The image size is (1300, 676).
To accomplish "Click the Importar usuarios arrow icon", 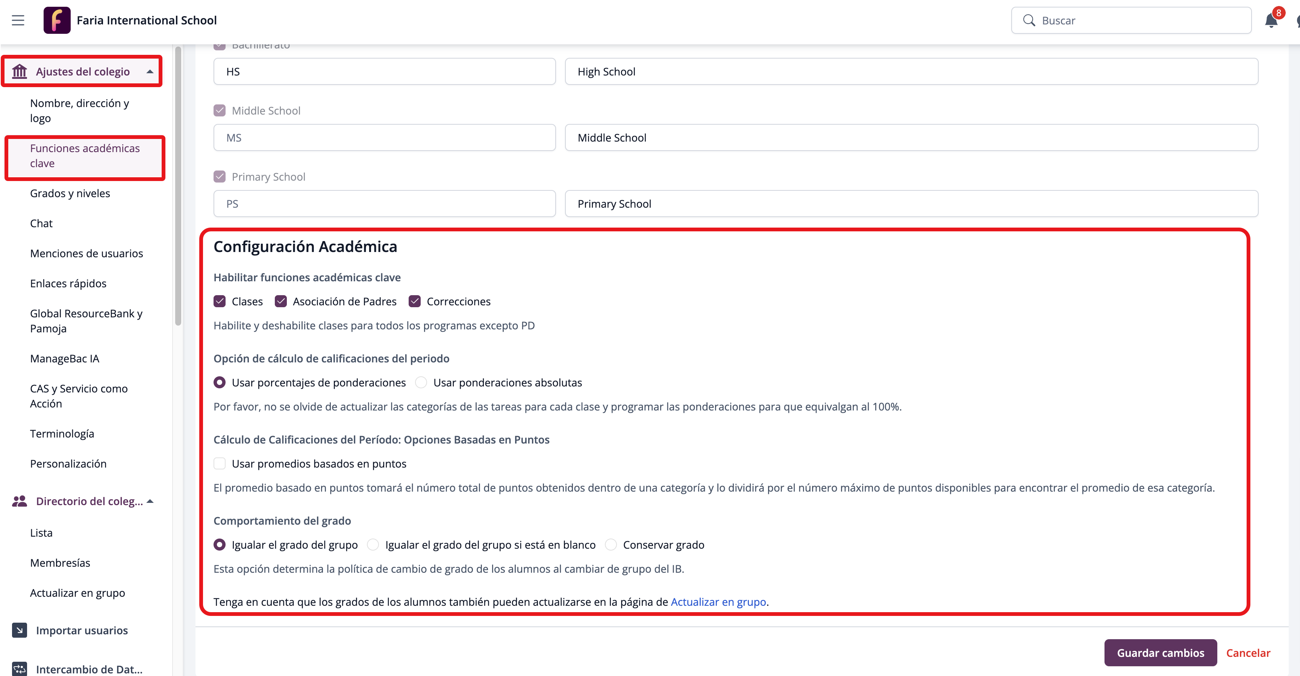I will coord(20,630).
